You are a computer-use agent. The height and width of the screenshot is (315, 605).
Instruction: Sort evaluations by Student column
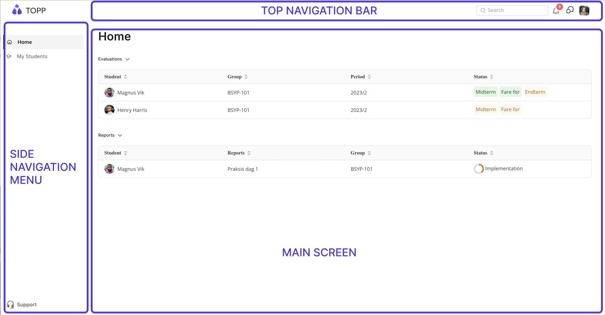coord(126,77)
